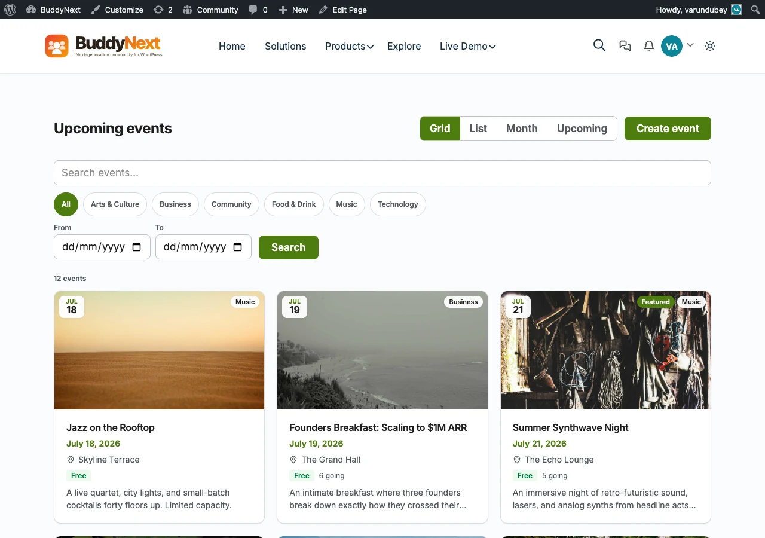Screen dimensions: 765x538
Task: Open the user avatar account chevron
Action: click(690, 45)
